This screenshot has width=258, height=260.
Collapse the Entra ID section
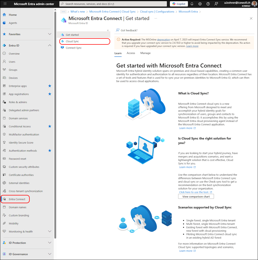[50, 45]
